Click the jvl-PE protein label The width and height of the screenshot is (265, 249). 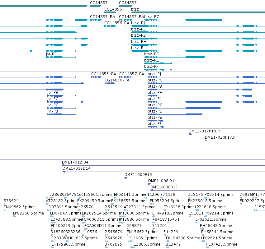click(x=53, y=93)
